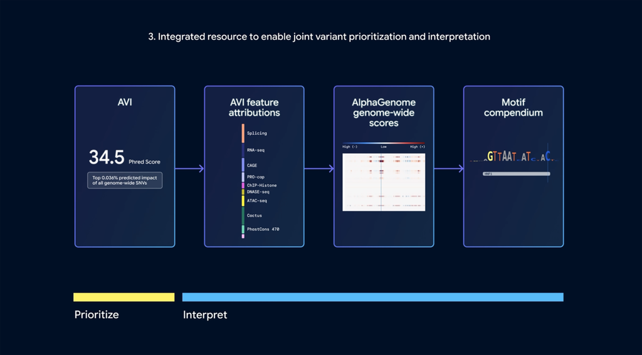Click the 'AVI' card heading

click(125, 102)
